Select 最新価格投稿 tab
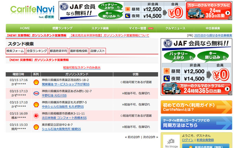This screenshot has height=148, width=237. pos(79,51)
